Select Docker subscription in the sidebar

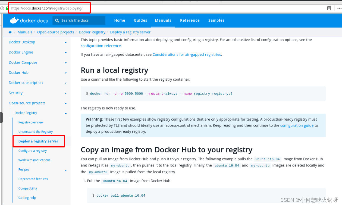tap(26, 83)
